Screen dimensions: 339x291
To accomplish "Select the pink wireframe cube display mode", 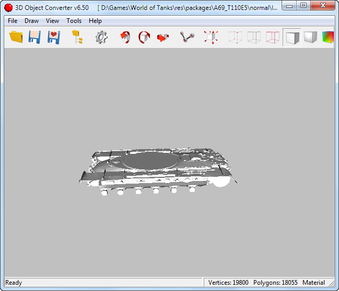I will [x=273, y=37].
